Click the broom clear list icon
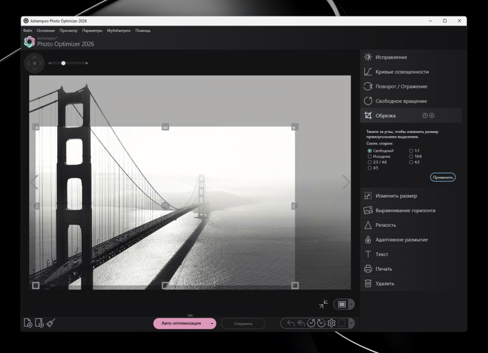 point(51,323)
